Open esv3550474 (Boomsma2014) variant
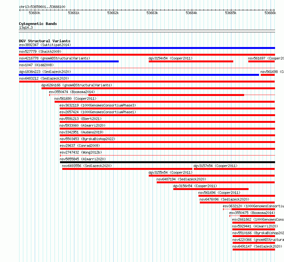This screenshot has width=284, height=262. [72, 92]
